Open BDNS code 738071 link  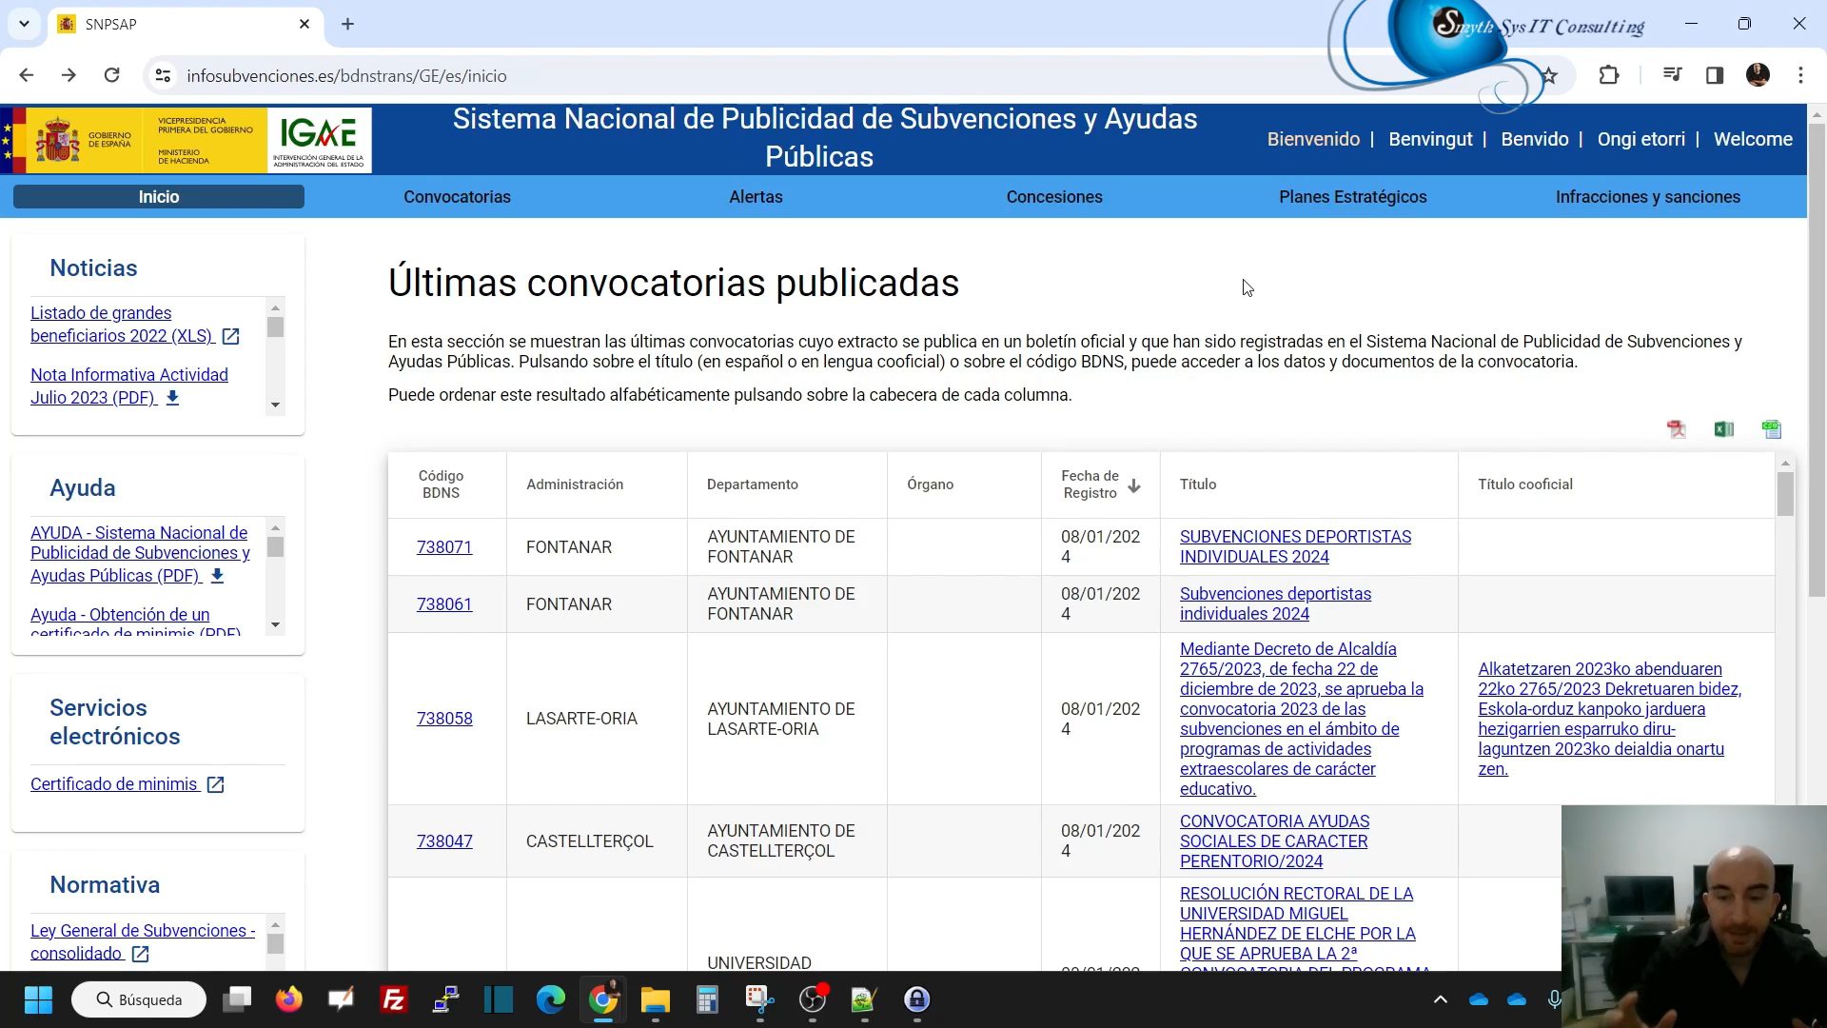pyautogui.click(x=444, y=547)
